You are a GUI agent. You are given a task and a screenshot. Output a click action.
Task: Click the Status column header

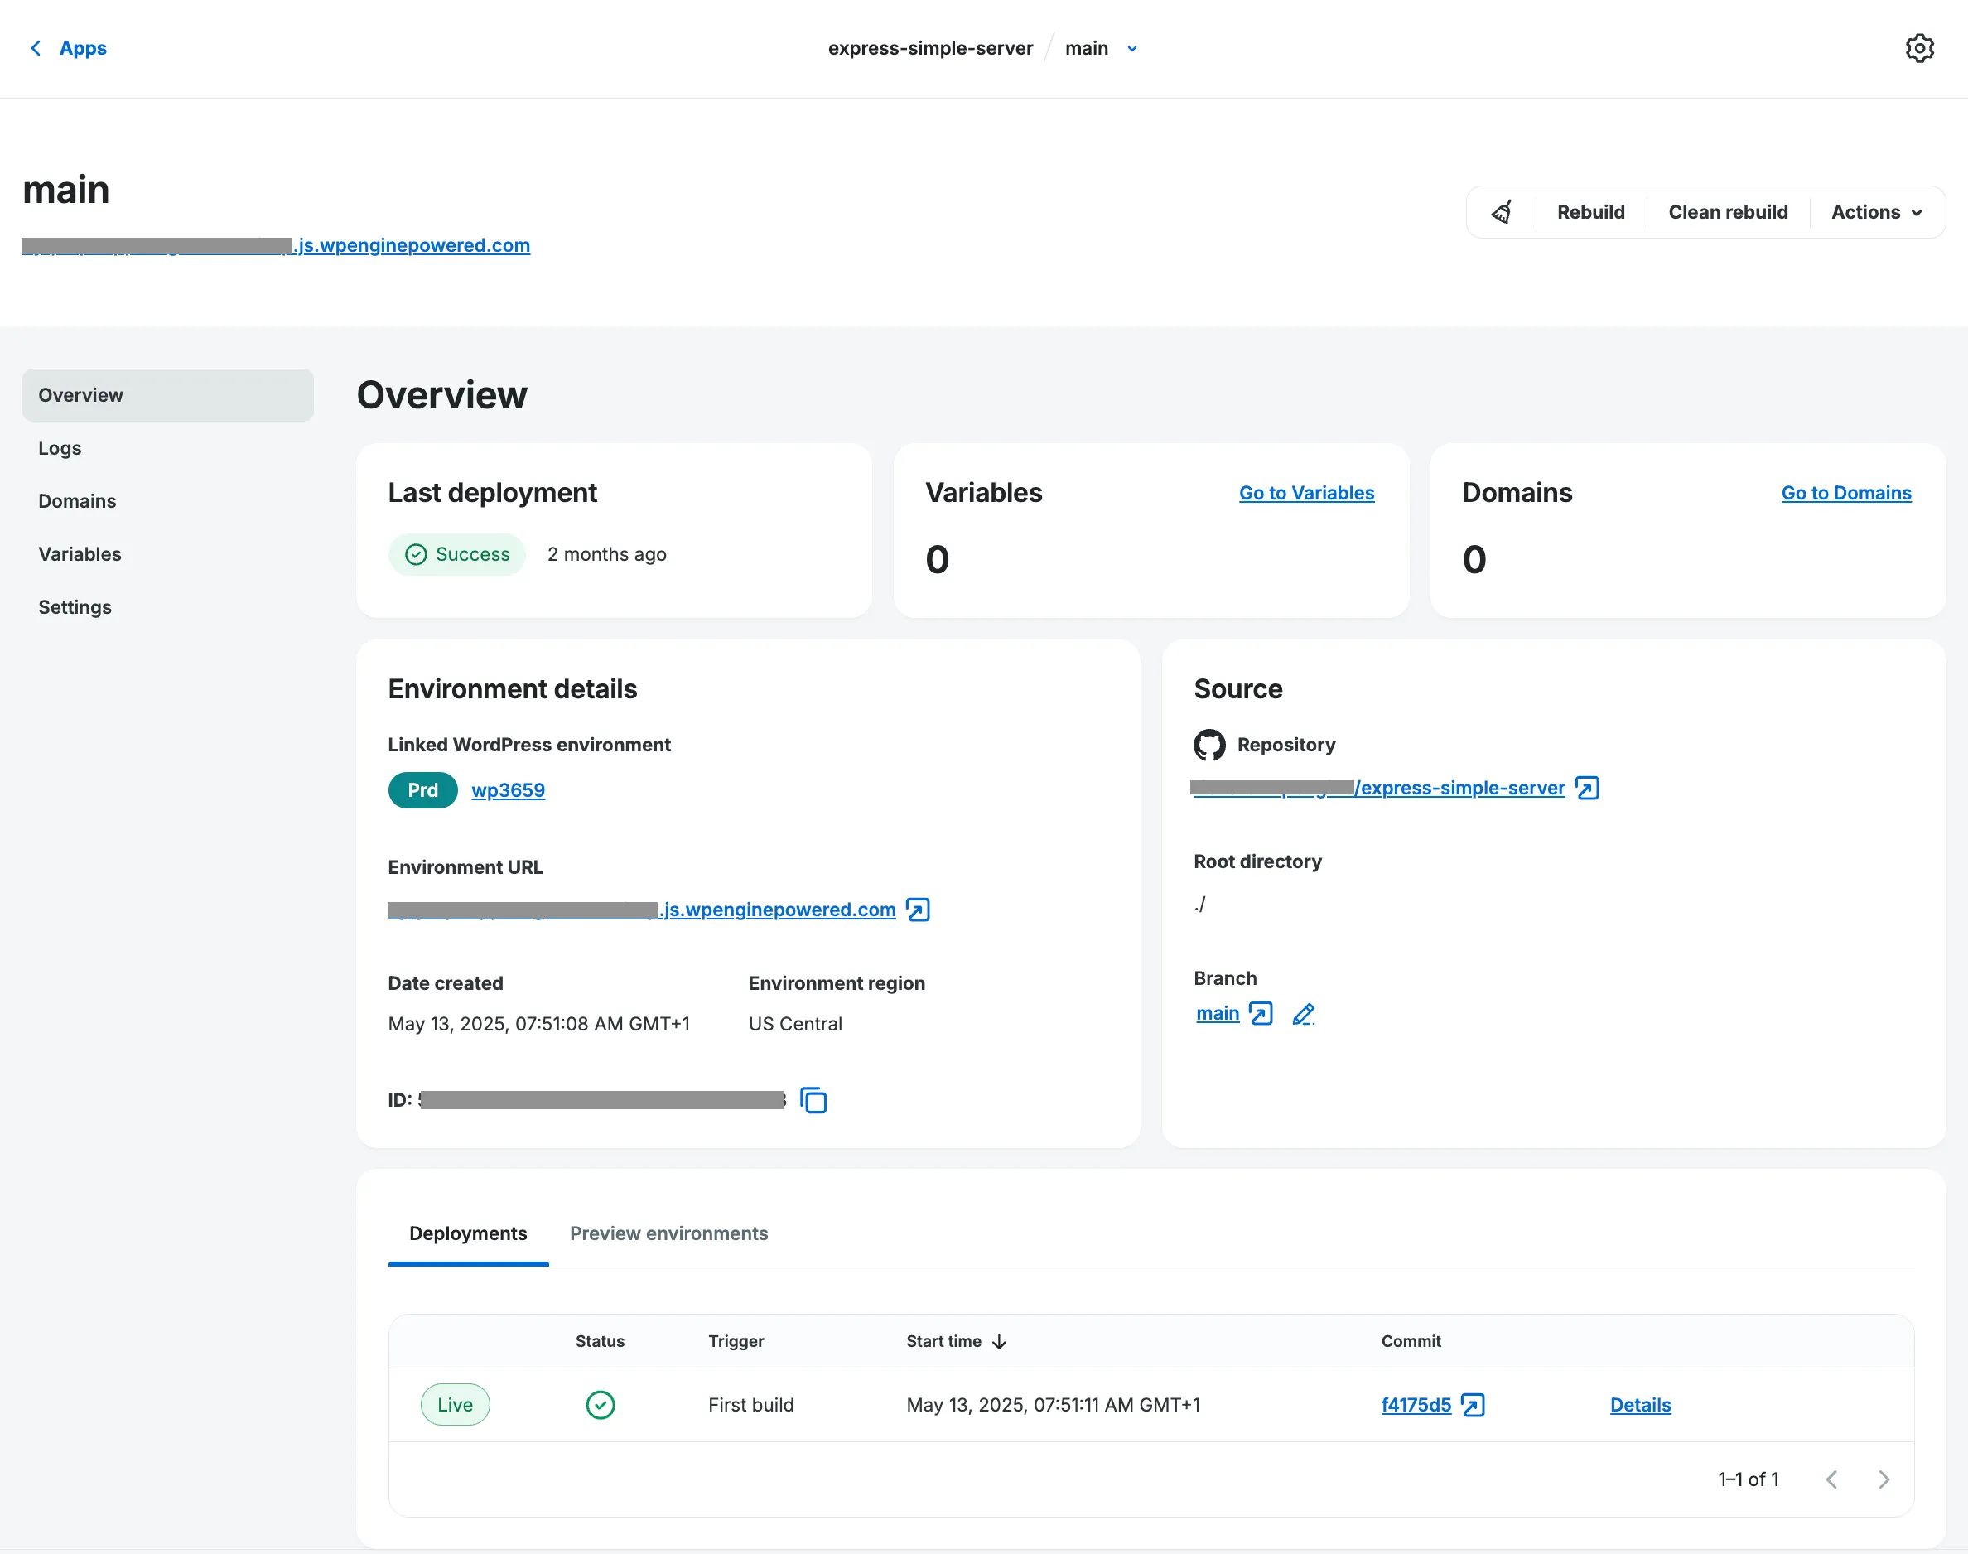click(600, 1341)
